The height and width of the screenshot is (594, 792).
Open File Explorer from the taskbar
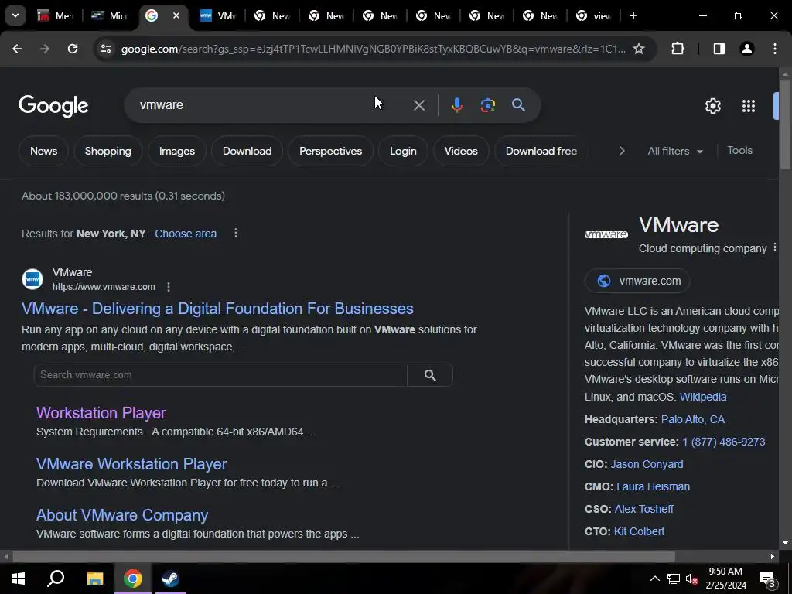(94, 579)
